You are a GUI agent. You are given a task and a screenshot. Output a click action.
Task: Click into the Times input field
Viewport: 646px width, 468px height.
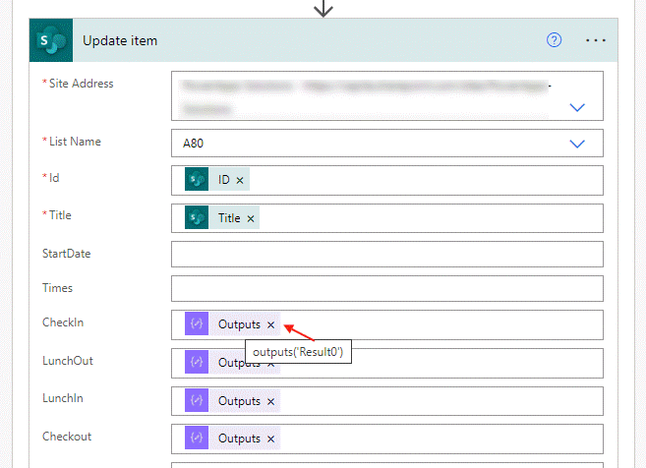[387, 289]
